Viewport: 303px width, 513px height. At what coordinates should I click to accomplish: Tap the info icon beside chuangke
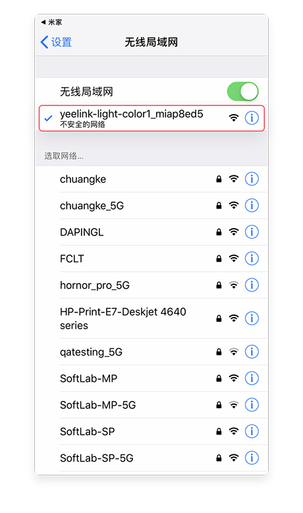pyautogui.click(x=252, y=179)
